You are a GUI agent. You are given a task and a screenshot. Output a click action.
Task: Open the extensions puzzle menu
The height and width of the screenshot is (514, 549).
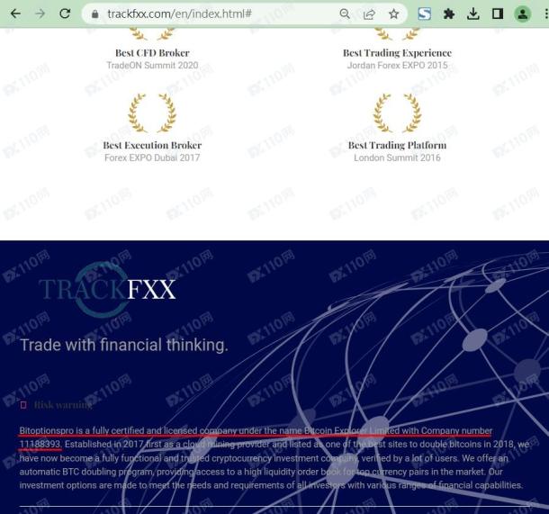point(449,14)
